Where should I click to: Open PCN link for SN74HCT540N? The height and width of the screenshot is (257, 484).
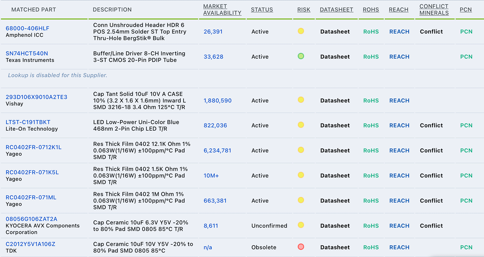[x=466, y=57]
